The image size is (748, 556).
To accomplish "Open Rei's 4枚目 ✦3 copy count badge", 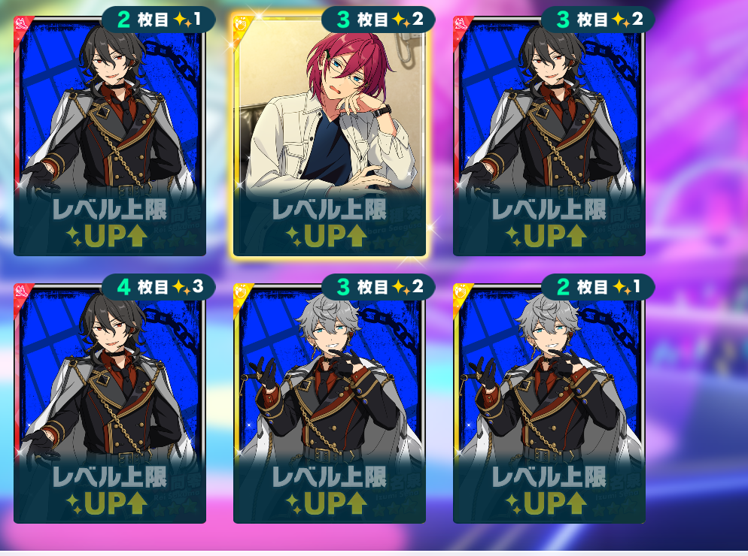I will click(158, 287).
